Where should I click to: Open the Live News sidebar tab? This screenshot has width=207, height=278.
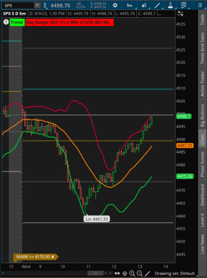(x=203, y=244)
